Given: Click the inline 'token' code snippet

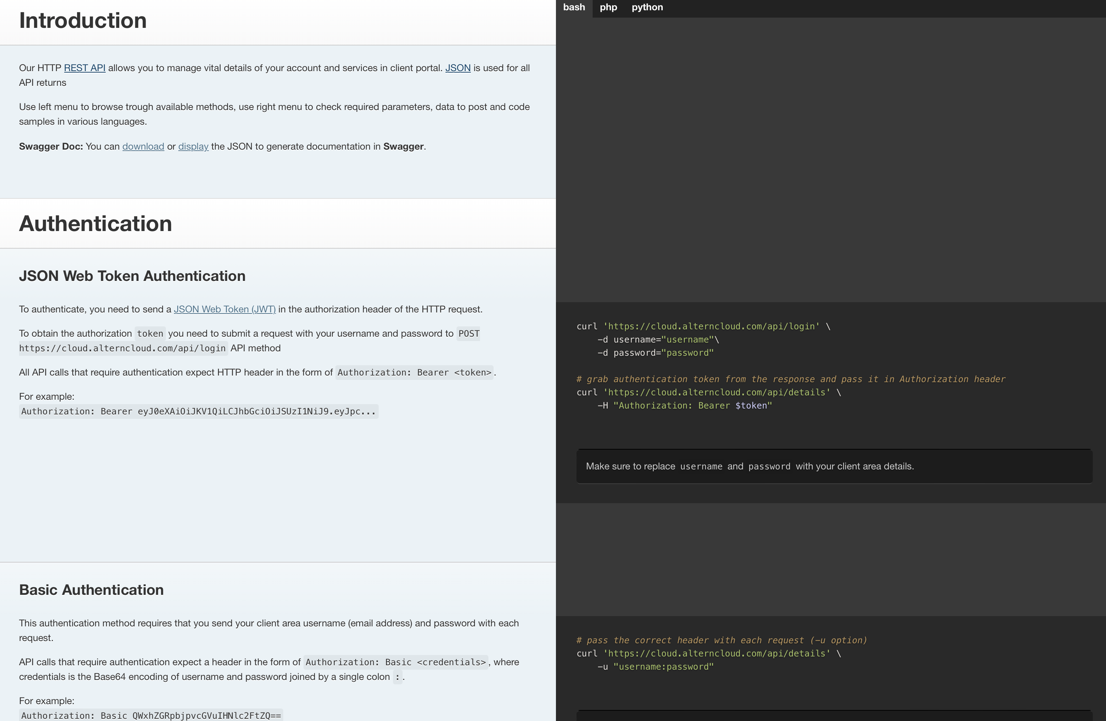Looking at the screenshot, I should [x=150, y=334].
